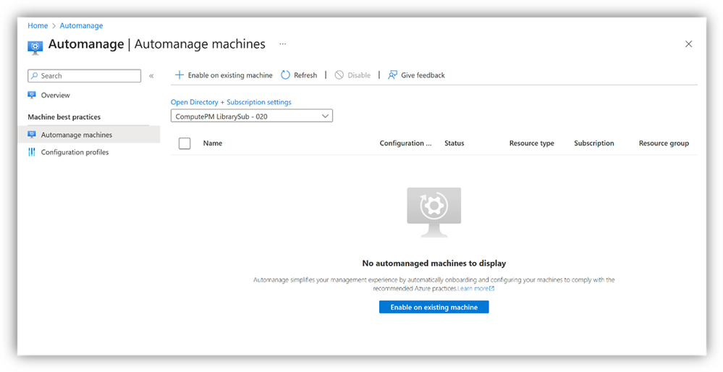Click the subscription dropdown chevron arrow
723x372 pixels.
click(325, 117)
